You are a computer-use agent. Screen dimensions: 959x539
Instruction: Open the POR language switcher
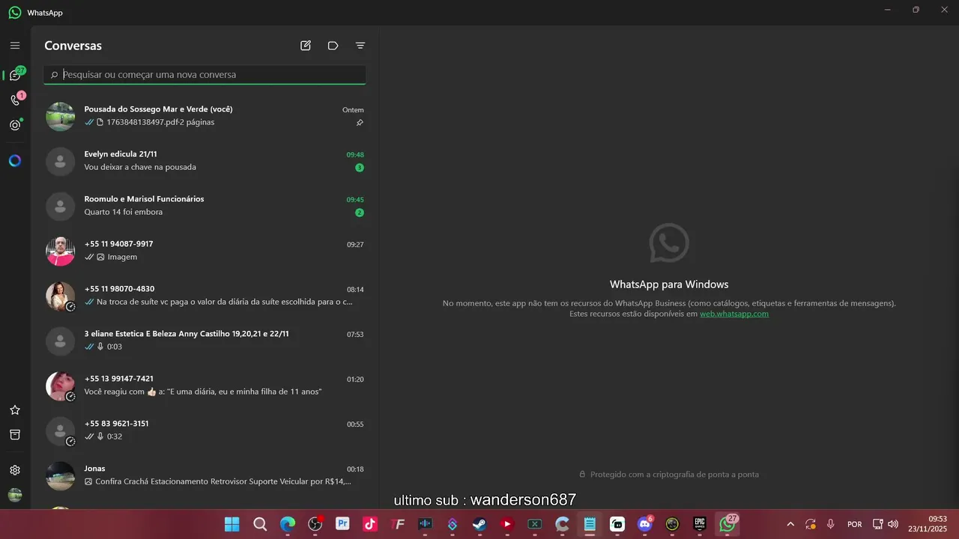854,524
